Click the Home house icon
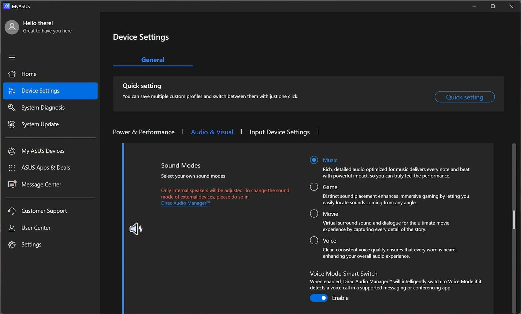521x314 pixels. [x=12, y=74]
